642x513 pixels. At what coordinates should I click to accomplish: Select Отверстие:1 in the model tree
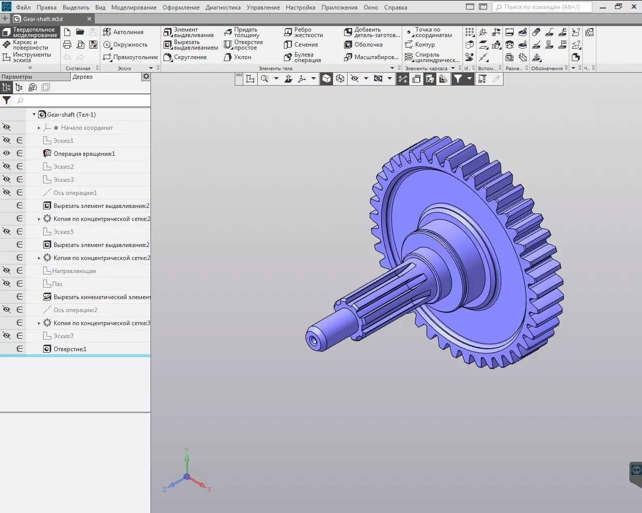[x=70, y=349]
